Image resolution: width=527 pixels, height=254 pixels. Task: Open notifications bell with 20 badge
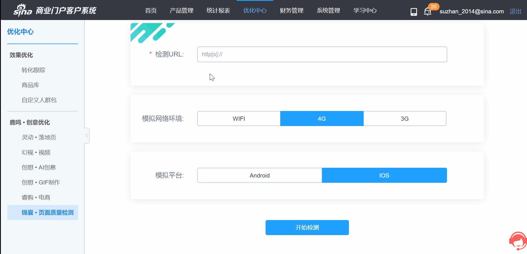pyautogui.click(x=428, y=12)
